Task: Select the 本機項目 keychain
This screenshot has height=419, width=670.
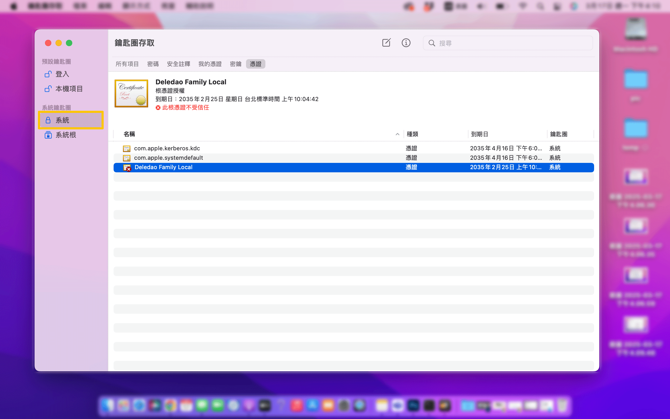Action: point(71,89)
